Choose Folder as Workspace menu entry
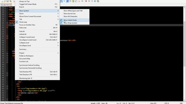Screen dimensions: 186x104 37,56
